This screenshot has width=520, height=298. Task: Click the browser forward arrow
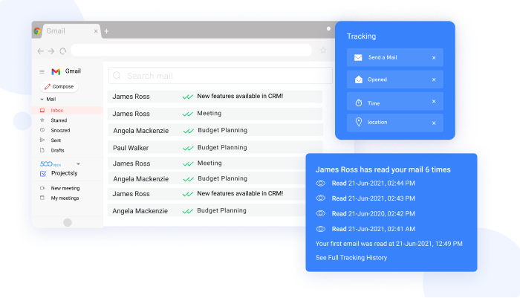coord(51,51)
